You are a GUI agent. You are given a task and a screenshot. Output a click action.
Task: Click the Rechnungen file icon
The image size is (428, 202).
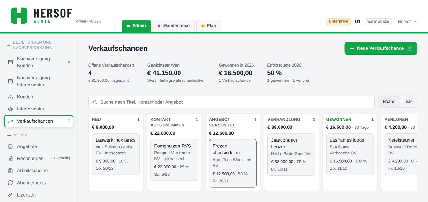click(10, 158)
